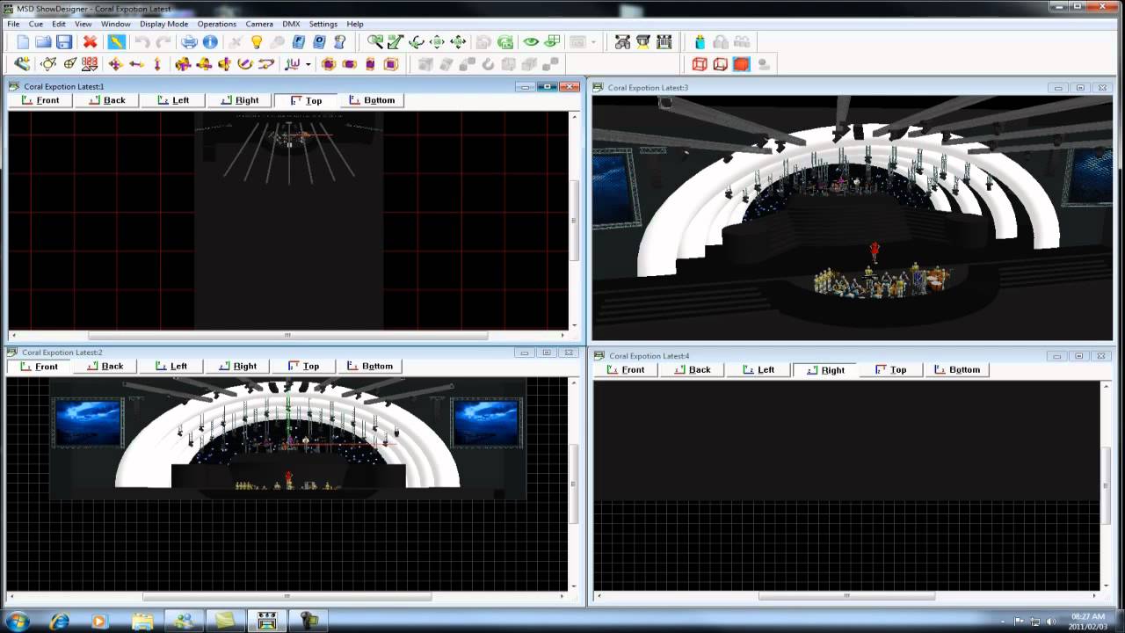
Task: Open the dropdown arrow next to the greyed layout icon
Action: [593, 42]
